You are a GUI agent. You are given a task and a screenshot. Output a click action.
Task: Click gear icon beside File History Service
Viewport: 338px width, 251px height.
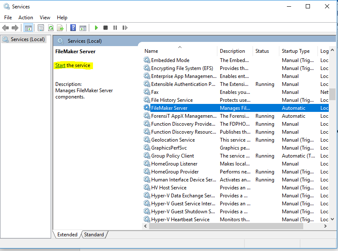coord(147,100)
